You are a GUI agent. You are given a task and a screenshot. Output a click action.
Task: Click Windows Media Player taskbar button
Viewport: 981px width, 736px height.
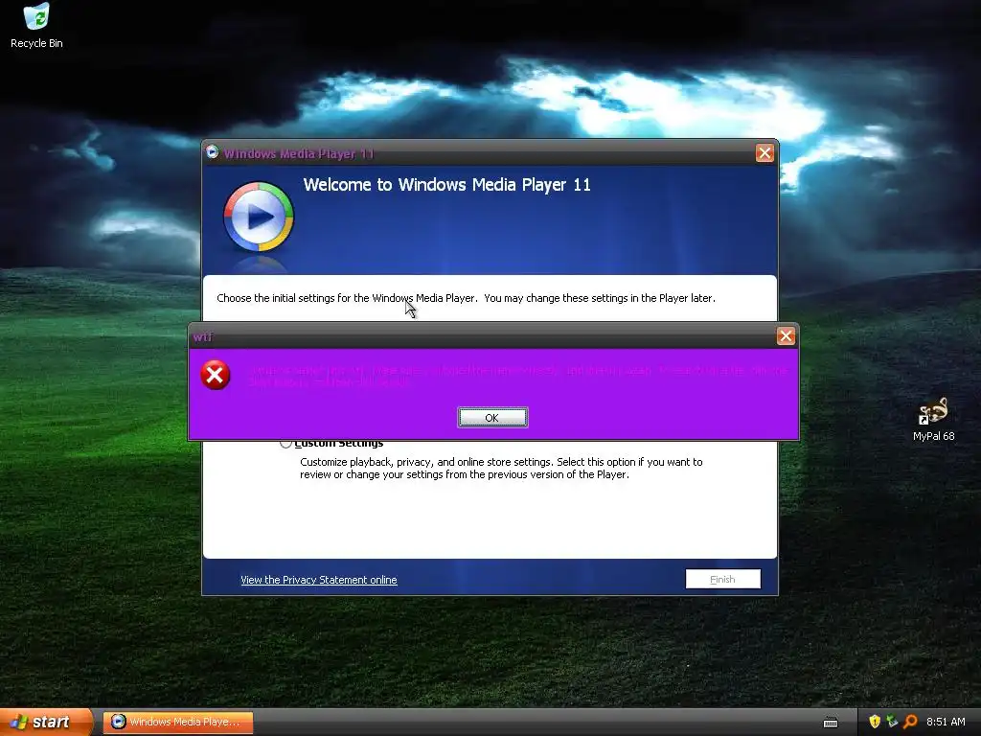[x=177, y=722]
